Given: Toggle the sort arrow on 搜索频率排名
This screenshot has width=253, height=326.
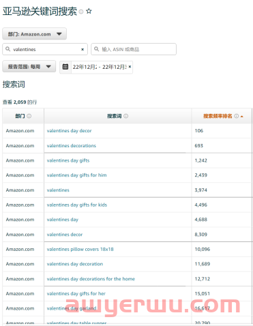Looking at the screenshot, I should (x=242, y=117).
